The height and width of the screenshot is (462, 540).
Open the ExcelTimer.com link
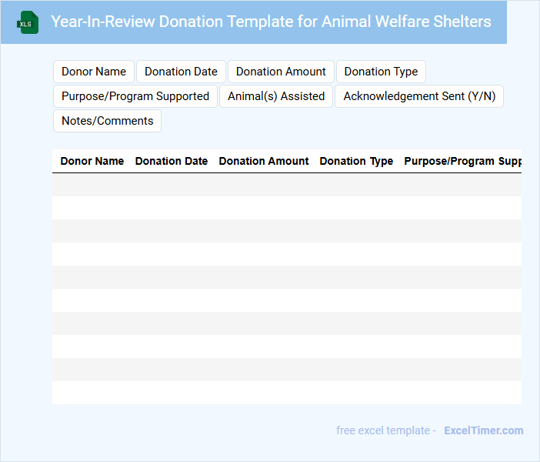483,430
